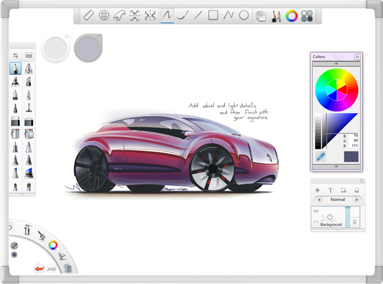
Task: Add an image layer
Action: pyautogui.click(x=343, y=190)
